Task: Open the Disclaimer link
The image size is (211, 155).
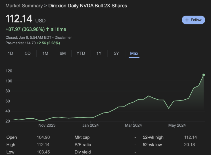Action: (63, 37)
